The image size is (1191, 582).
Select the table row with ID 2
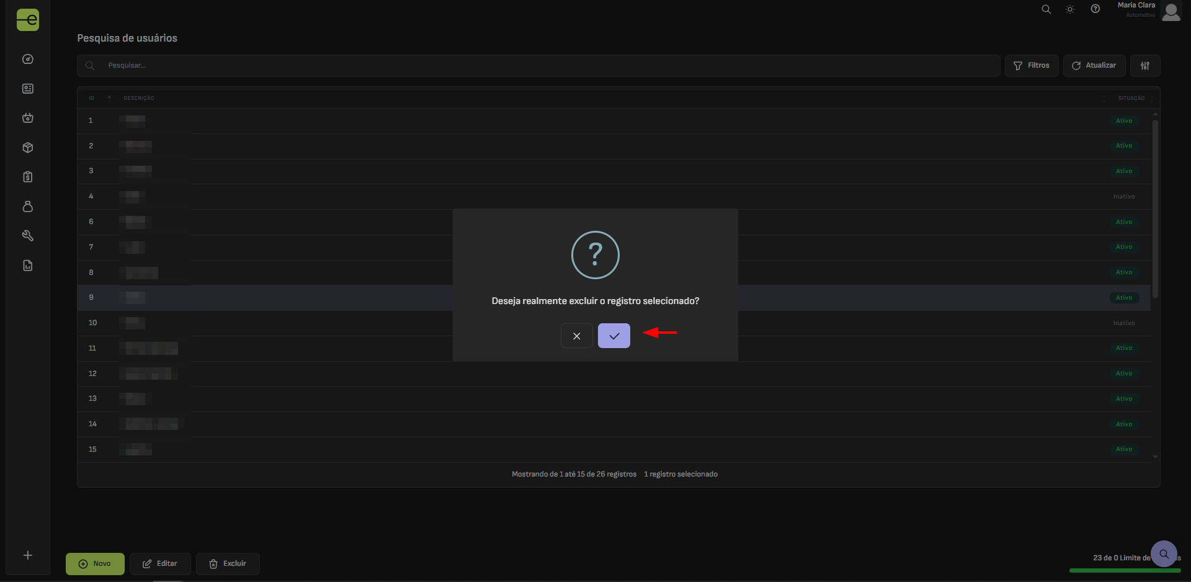pos(613,146)
